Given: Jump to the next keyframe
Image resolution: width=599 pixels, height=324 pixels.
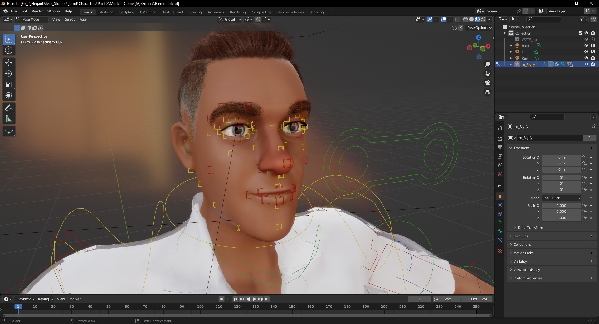Looking at the screenshot, I should pyautogui.click(x=261, y=299).
